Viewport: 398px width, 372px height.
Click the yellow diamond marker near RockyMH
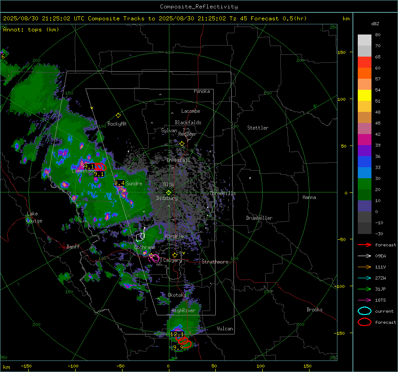pos(118,115)
